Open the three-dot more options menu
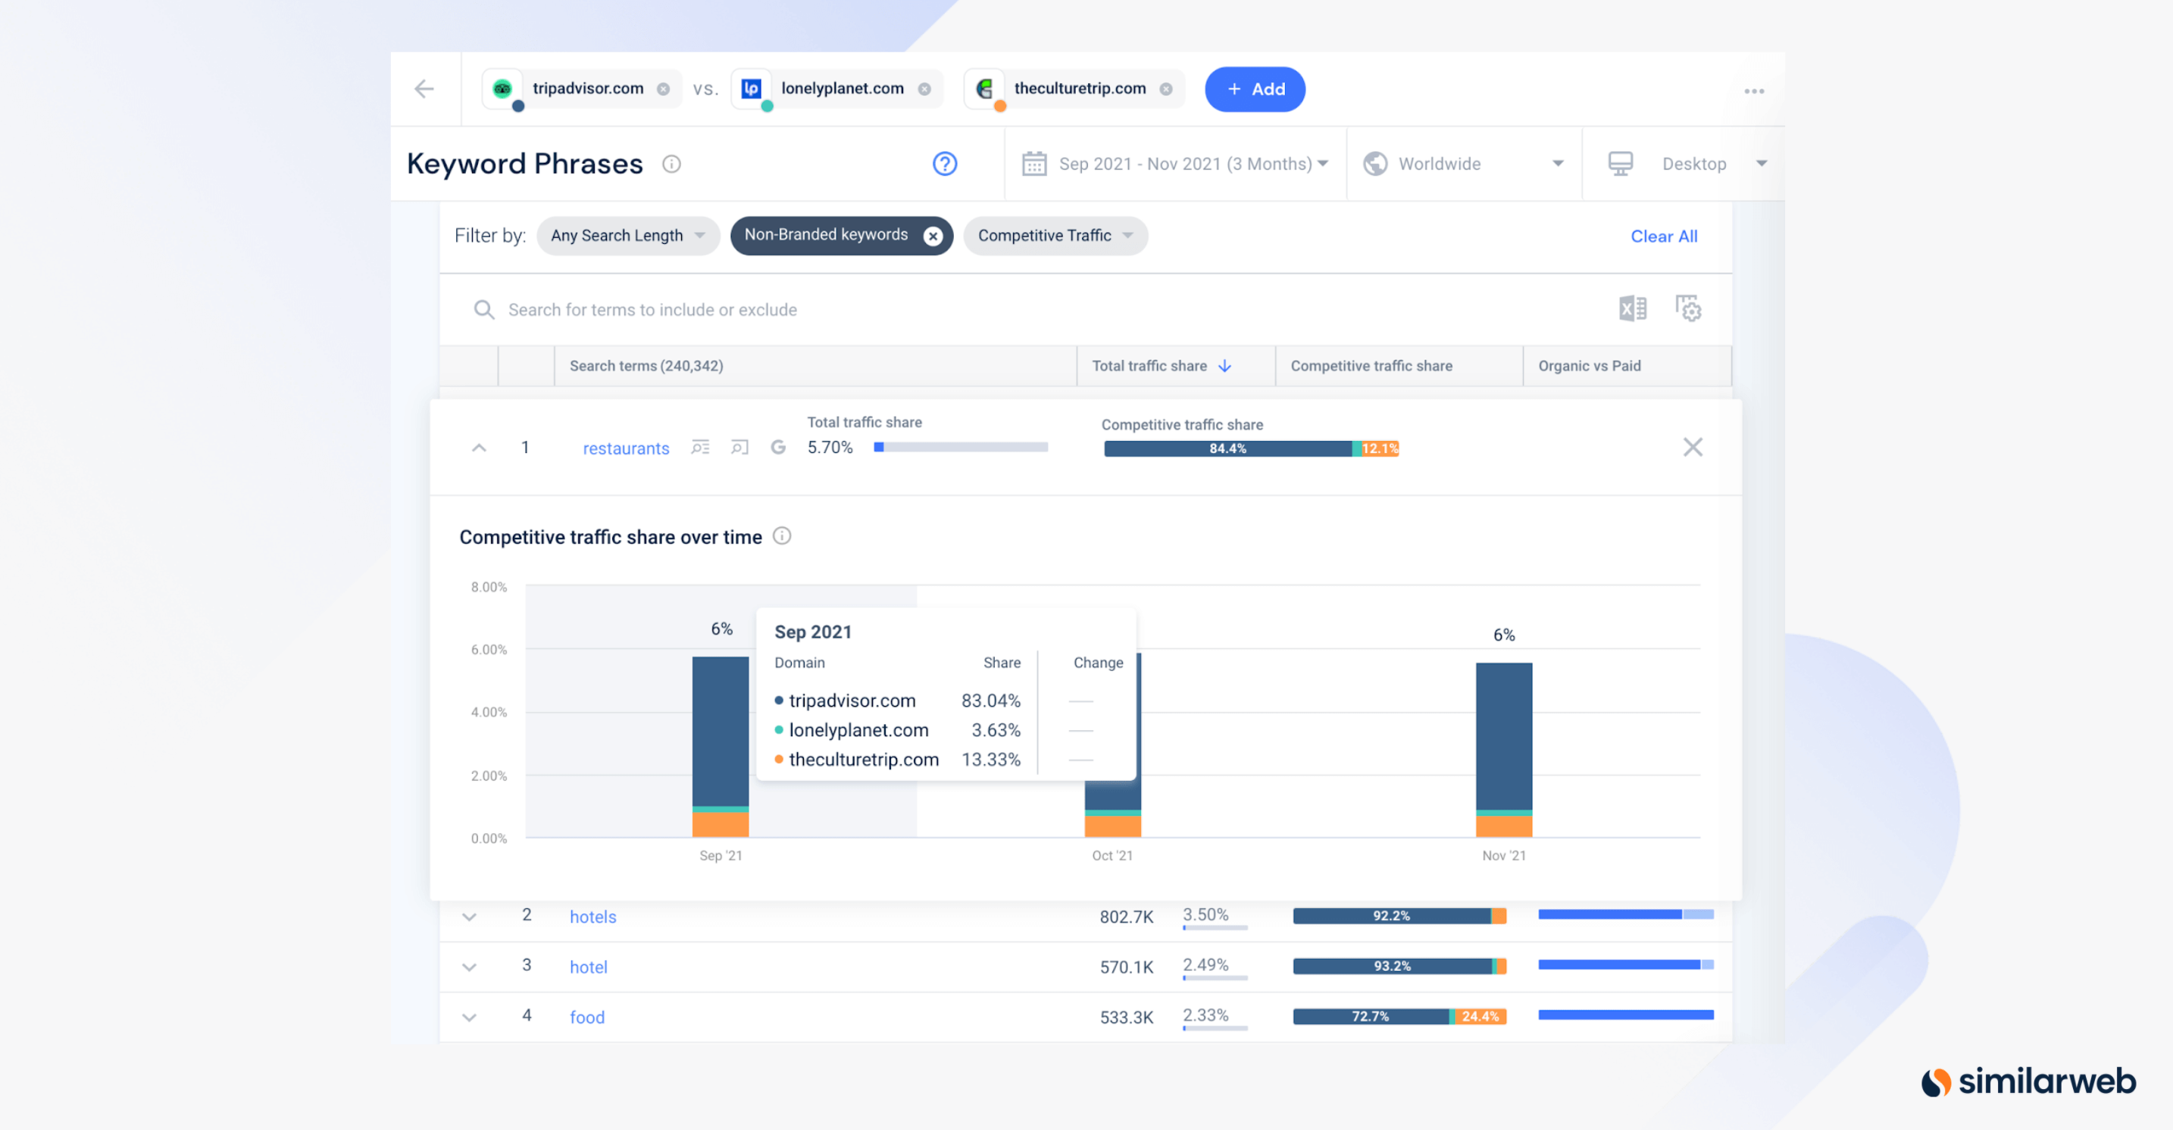Image resolution: width=2173 pixels, height=1130 pixels. click(x=1754, y=91)
